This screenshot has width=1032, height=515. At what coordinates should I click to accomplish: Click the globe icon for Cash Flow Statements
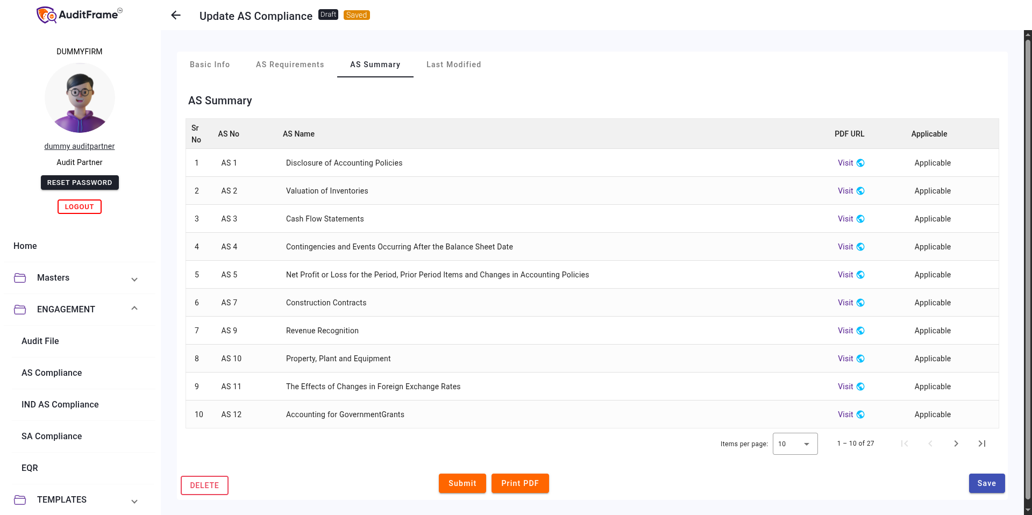[860, 219]
